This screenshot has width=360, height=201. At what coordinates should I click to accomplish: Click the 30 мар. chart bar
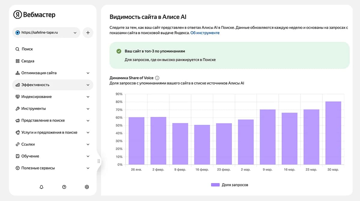coord(333,133)
